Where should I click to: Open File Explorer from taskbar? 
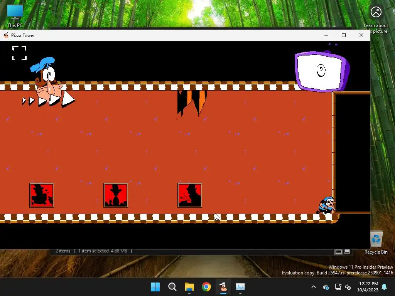coord(189,287)
